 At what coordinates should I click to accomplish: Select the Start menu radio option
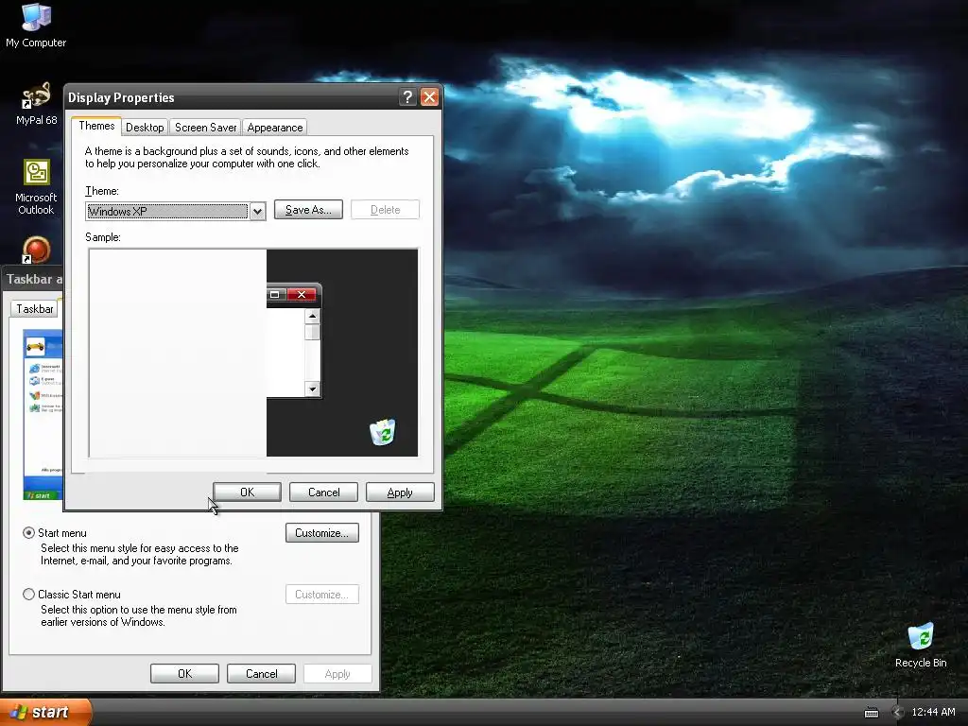click(x=28, y=533)
